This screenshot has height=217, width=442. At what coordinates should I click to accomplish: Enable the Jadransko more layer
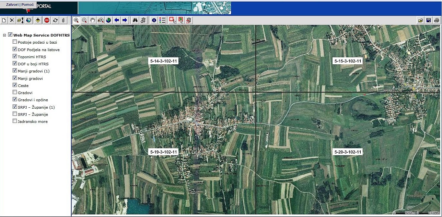(15, 121)
